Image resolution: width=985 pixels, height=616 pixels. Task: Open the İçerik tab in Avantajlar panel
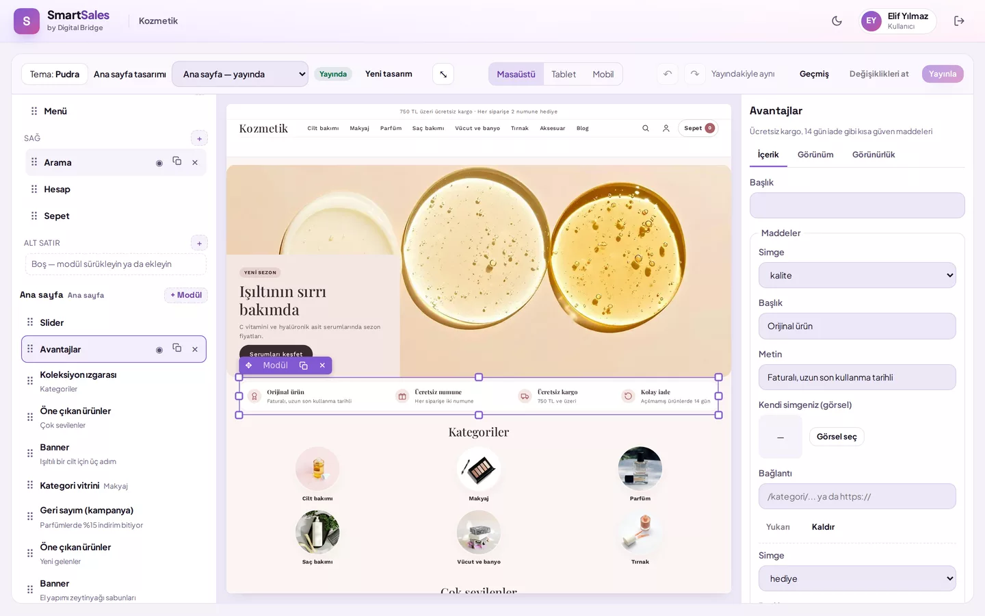click(x=768, y=155)
